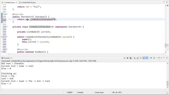The width and height of the screenshot is (169, 95).
Task: Click the editor horizontal scrollbar left arrow
Action: [x=9, y=54]
